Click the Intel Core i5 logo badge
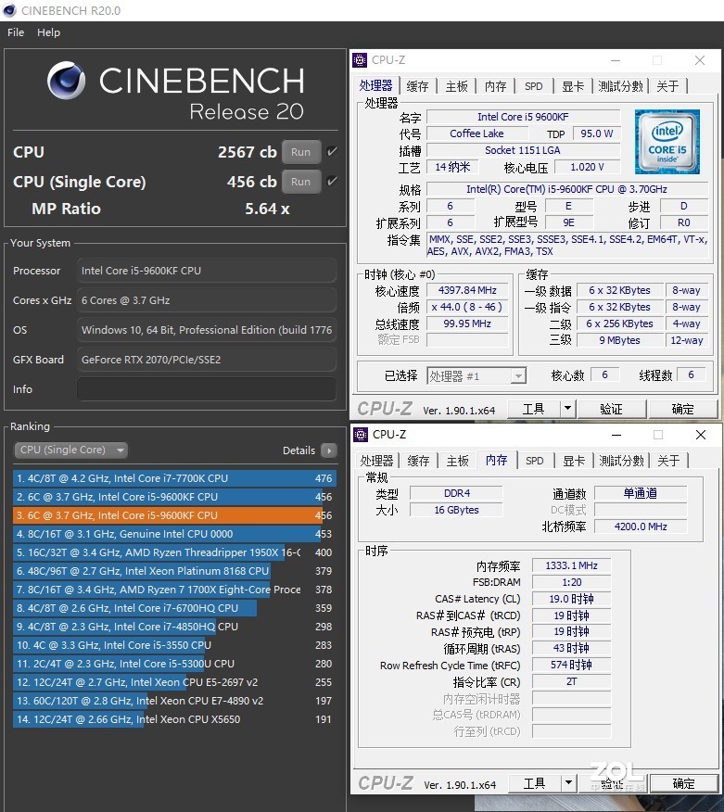This screenshot has width=724, height=812. [667, 142]
